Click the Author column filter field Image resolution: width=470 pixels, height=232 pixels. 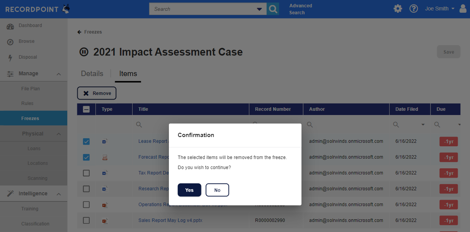click(348, 125)
